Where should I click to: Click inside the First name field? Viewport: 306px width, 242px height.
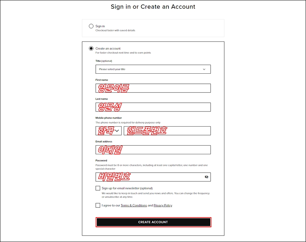click(153, 88)
